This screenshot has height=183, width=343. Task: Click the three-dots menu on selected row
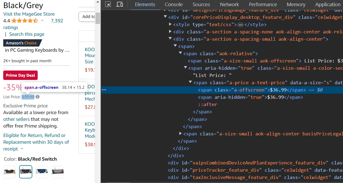tap(104, 90)
